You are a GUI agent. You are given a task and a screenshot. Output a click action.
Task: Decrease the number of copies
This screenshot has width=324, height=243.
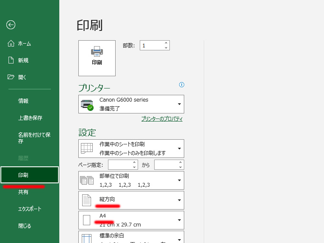166,48
